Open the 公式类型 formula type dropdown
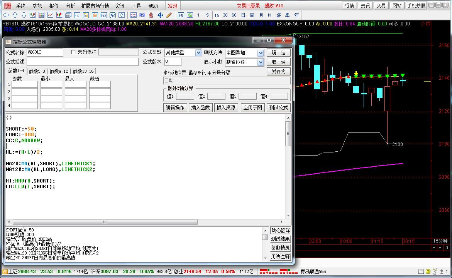The height and width of the screenshot is (278, 452). coord(198,53)
